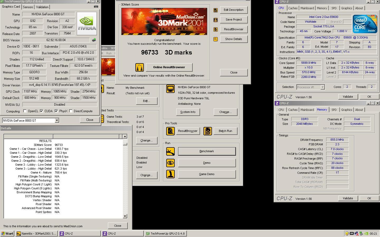Open Mainboard tab in upper CPU-Z window

[x=307, y=8]
